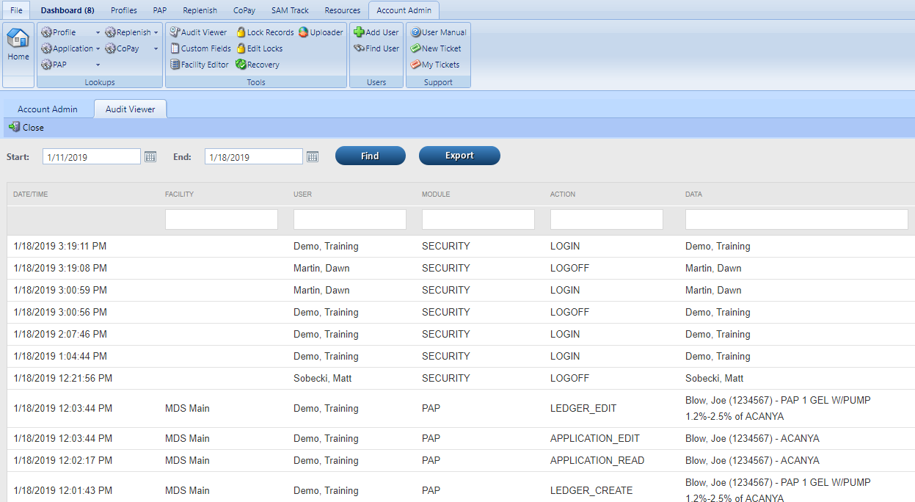Click the Add User icon
Image resolution: width=915 pixels, height=502 pixels.
[x=376, y=32]
